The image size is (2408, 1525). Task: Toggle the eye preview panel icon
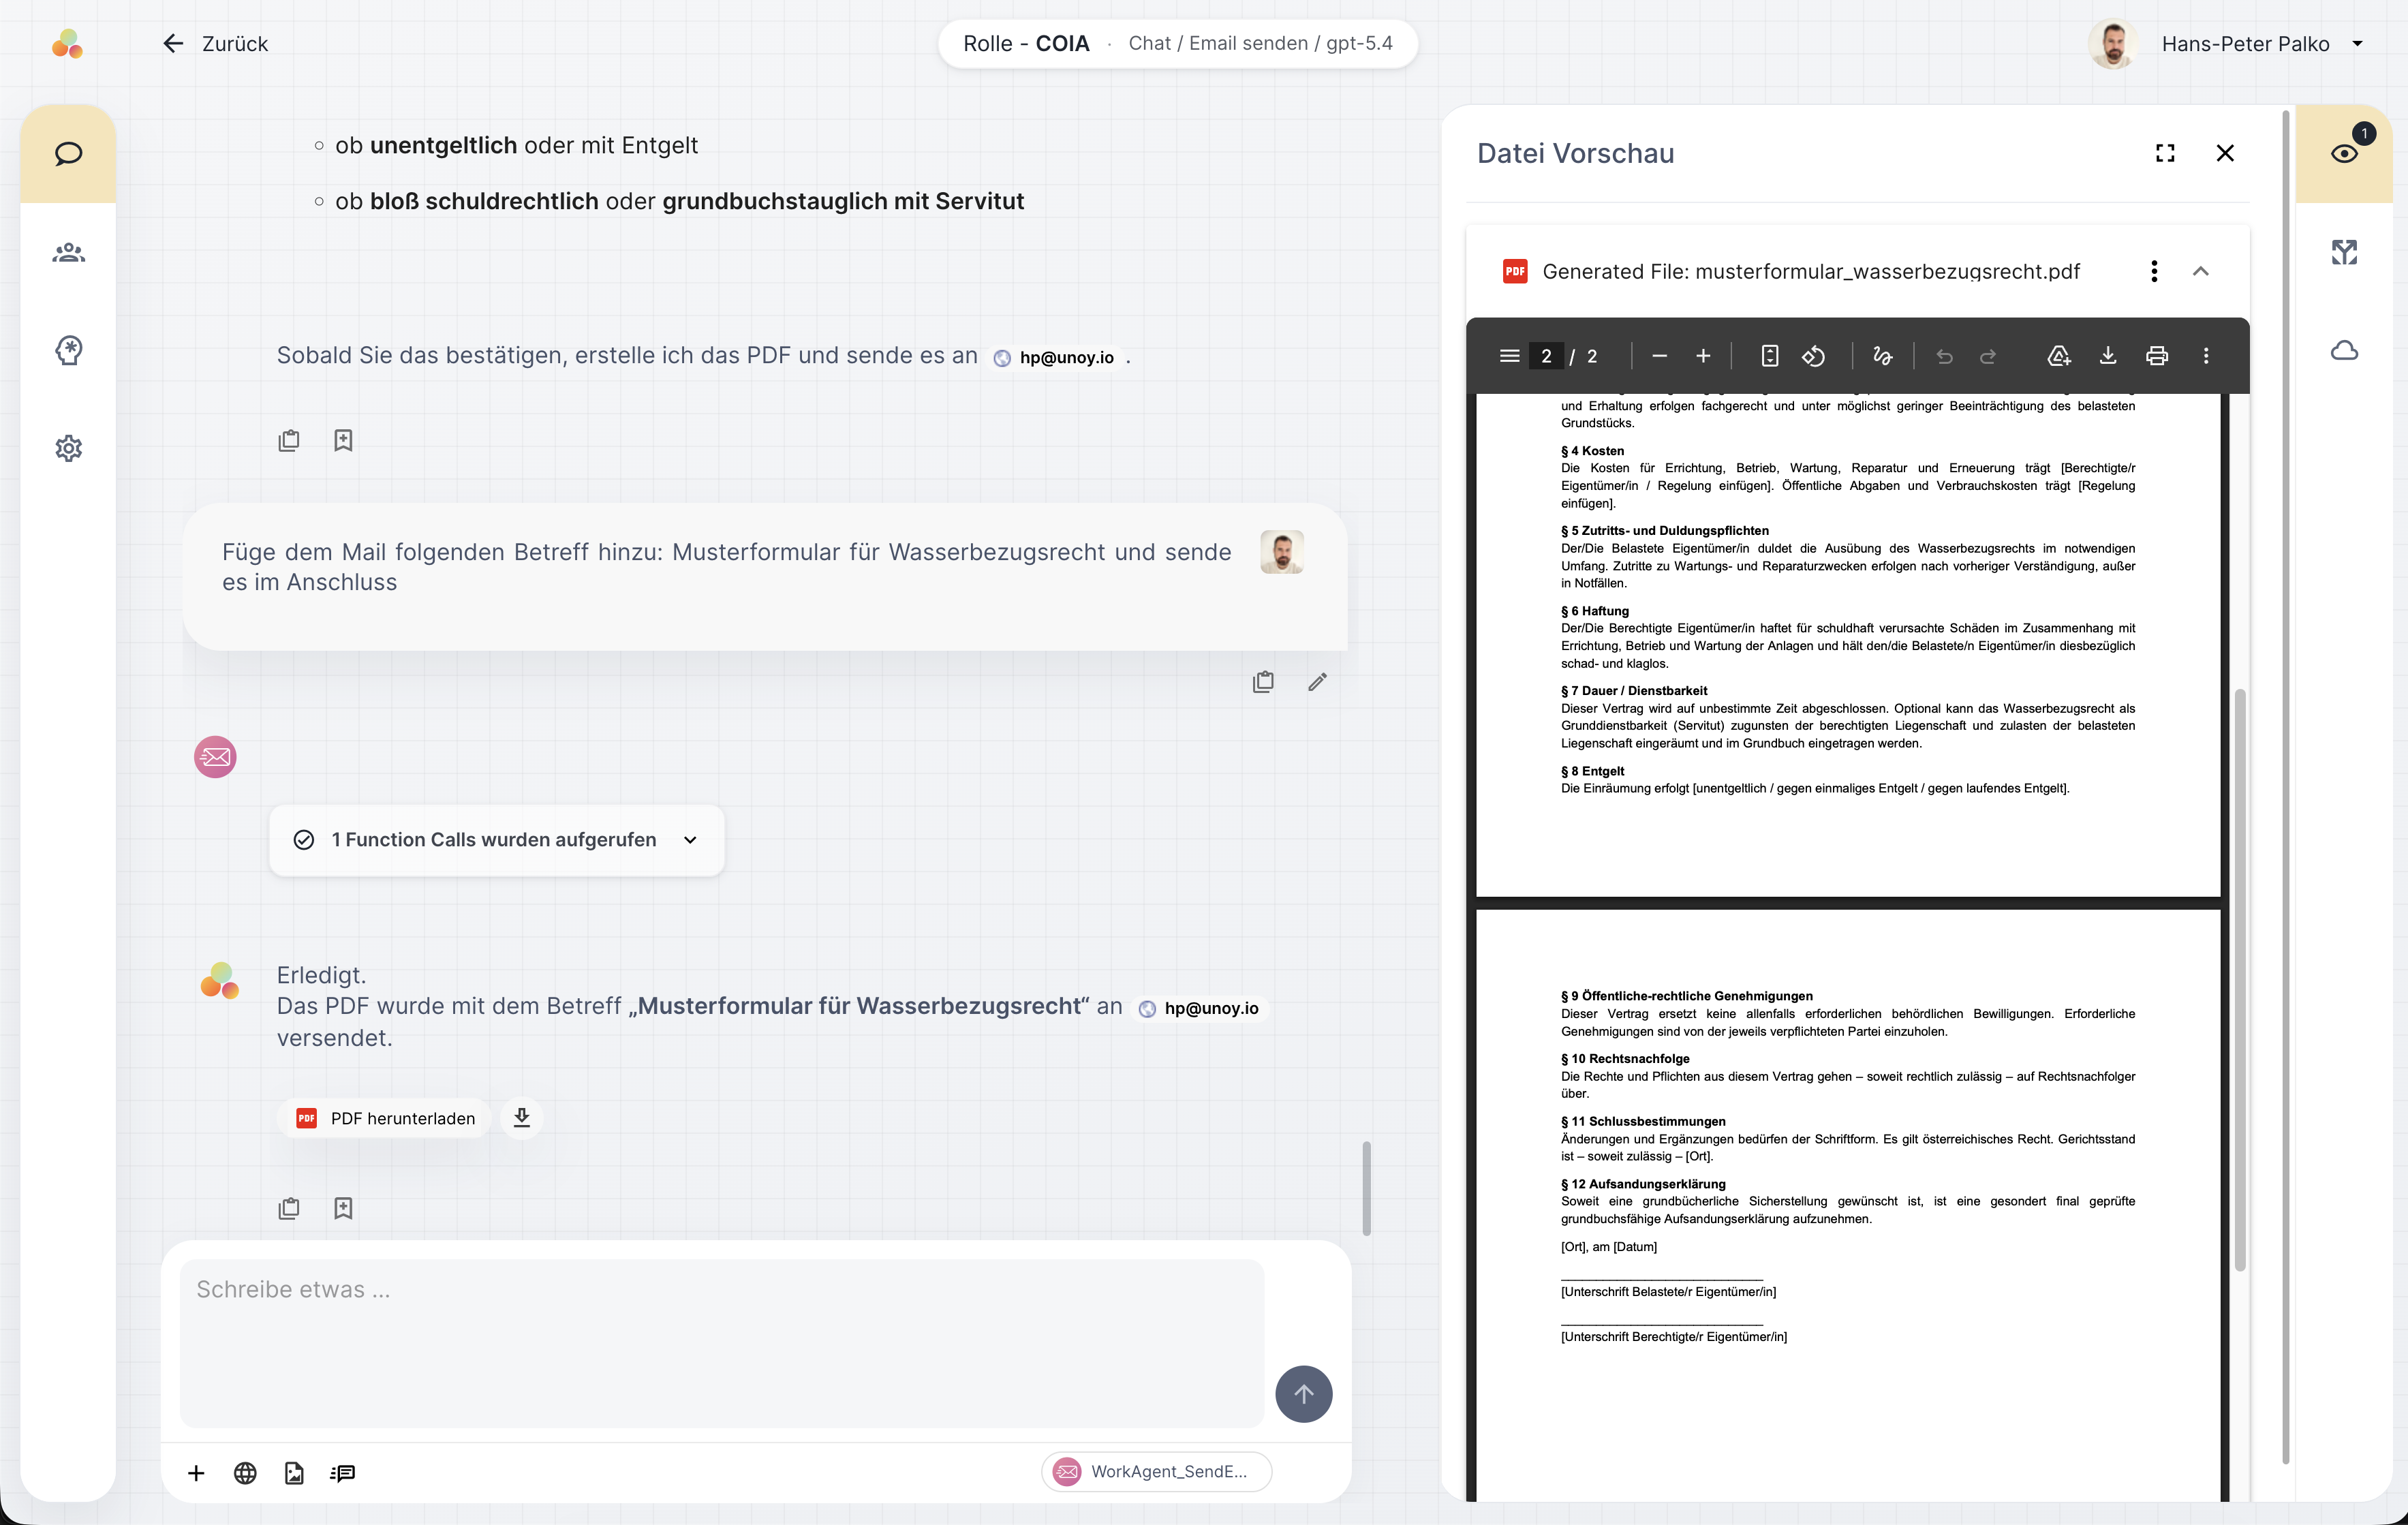pyautogui.click(x=2344, y=154)
